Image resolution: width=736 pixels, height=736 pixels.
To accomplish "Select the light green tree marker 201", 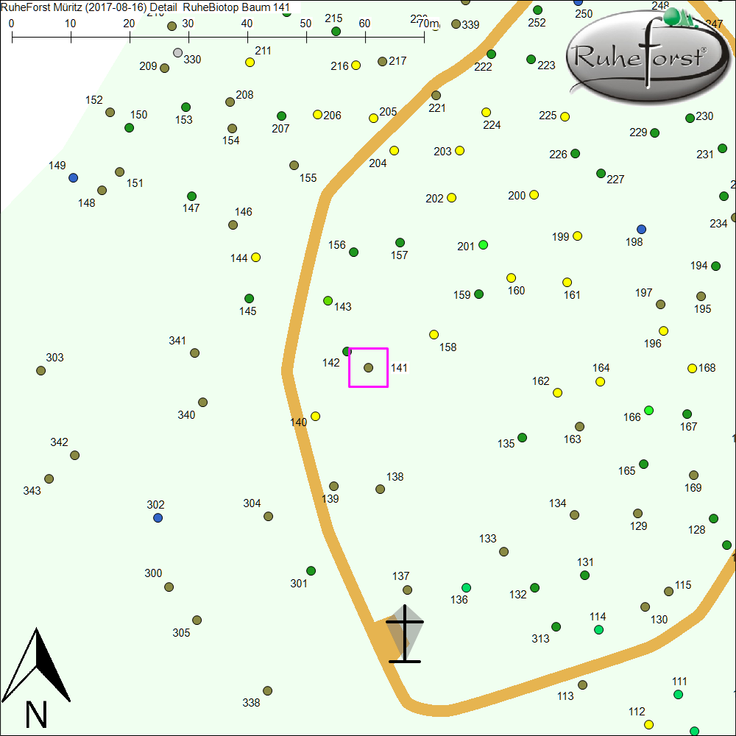I will (484, 244).
